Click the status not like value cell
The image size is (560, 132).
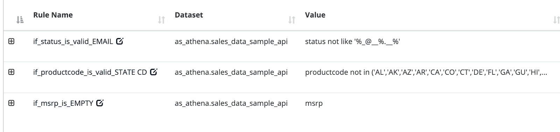(352, 42)
